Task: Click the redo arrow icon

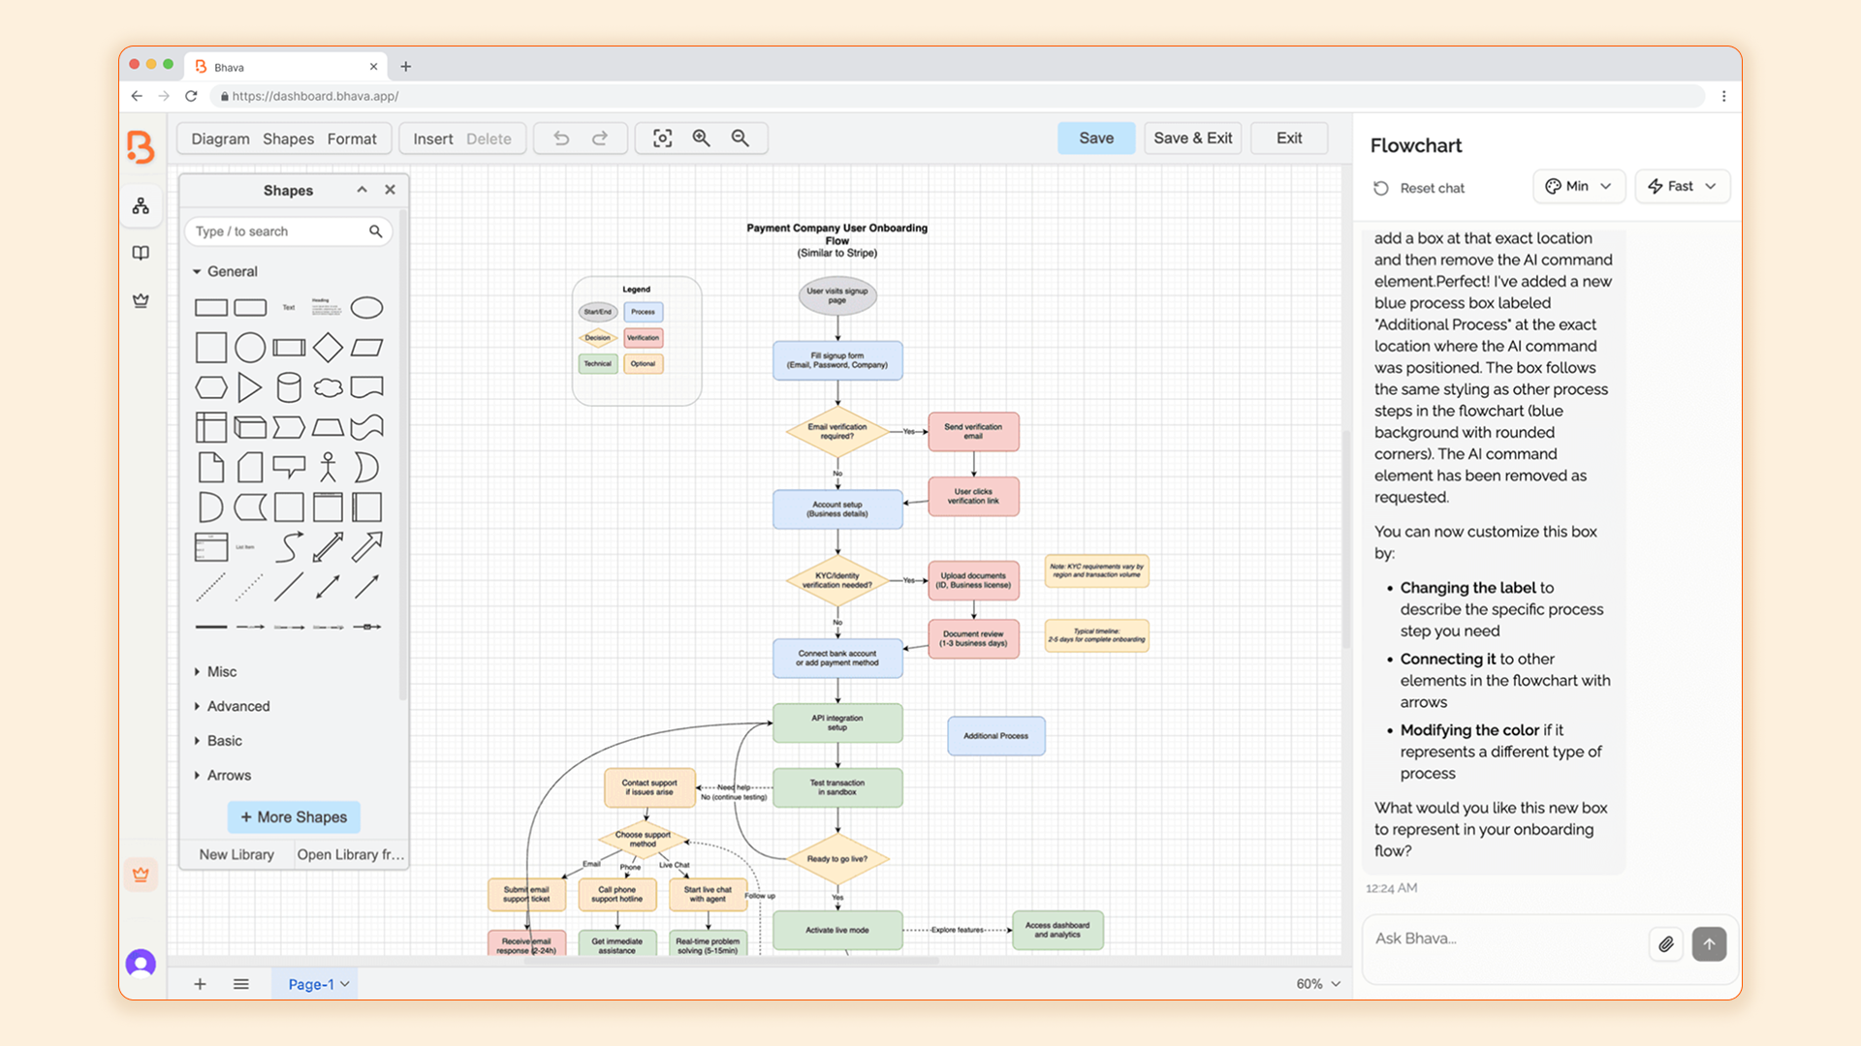Action: pos(600,138)
